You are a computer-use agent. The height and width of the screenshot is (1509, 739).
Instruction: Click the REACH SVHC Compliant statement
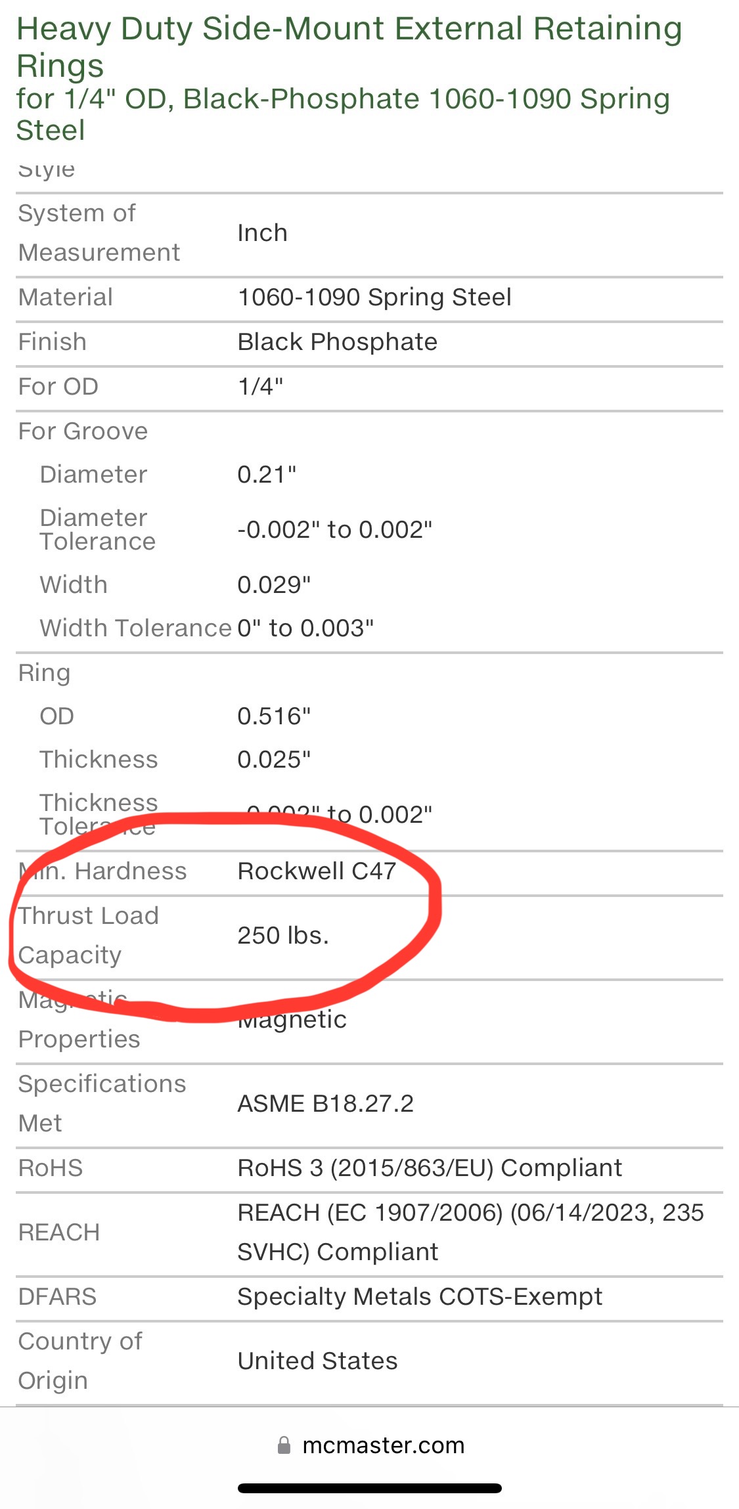pos(470,1232)
